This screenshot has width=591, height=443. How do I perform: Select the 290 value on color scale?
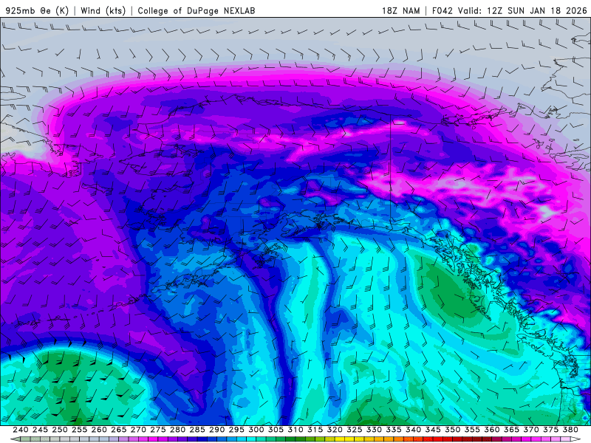216,430
